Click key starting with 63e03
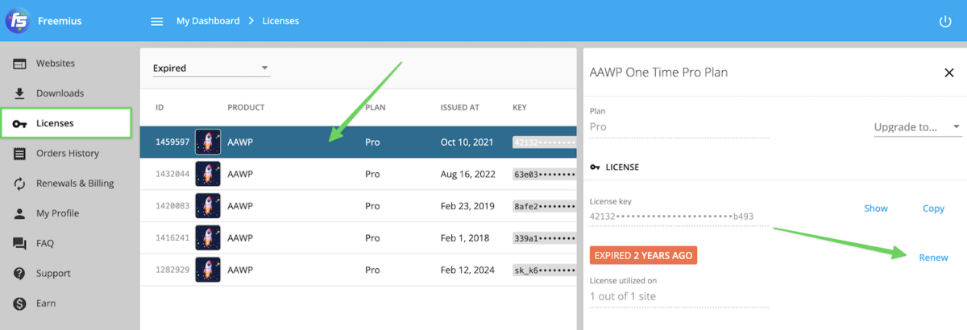 545,174
